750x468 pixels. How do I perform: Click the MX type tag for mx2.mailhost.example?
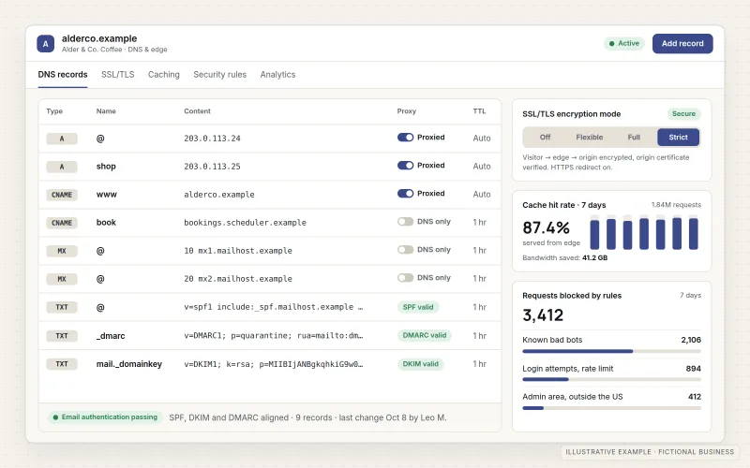[62, 279]
